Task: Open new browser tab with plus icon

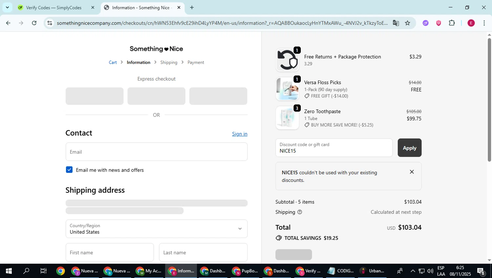Action: 192,8
